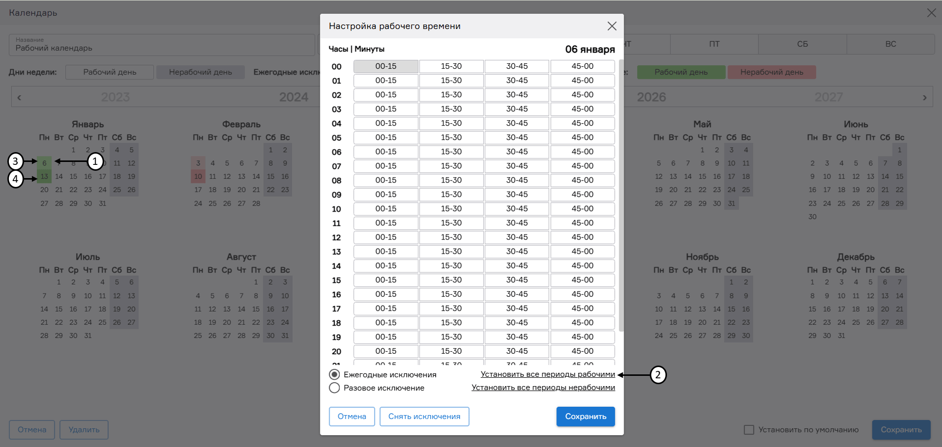
Task: Select the ПТ weekday tab
Action: coord(714,44)
